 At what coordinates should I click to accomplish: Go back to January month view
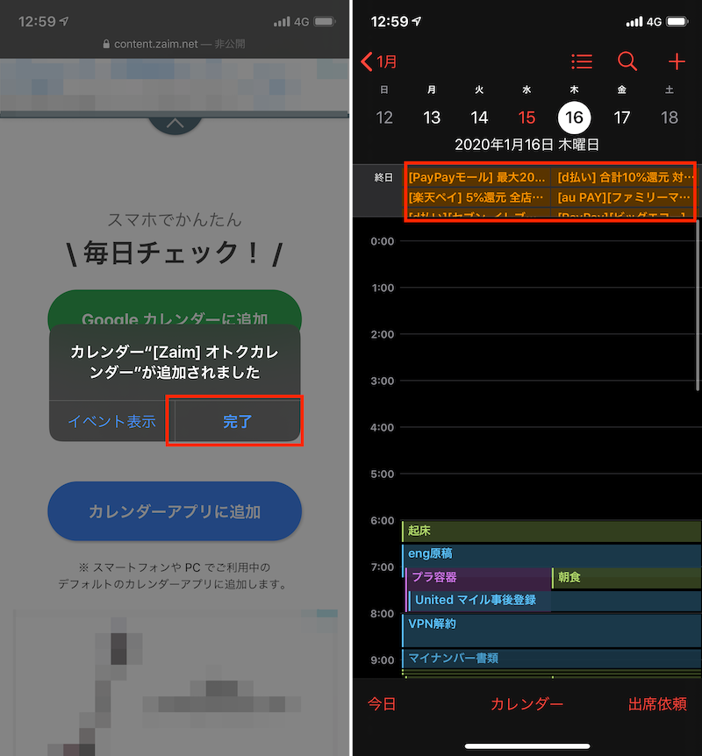379,61
